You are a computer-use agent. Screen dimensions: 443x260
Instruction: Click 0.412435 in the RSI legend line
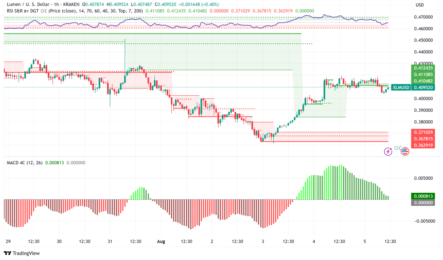pos(177,11)
